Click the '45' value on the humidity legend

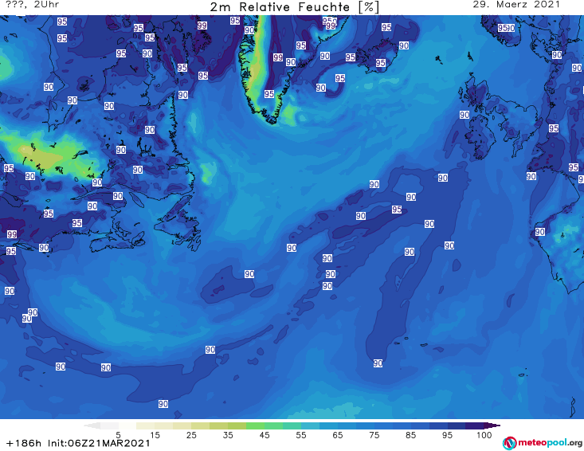[265, 435]
